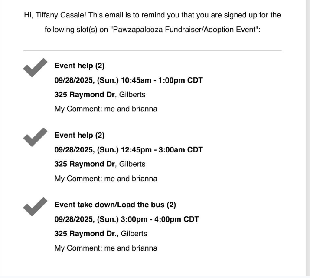Screen dimensions: 310x278
Task: Click the comment under the 10:45am slot
Action: tap(106, 109)
